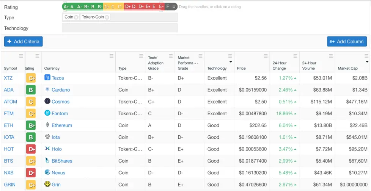Click the Tezos coin logo

coord(47,78)
